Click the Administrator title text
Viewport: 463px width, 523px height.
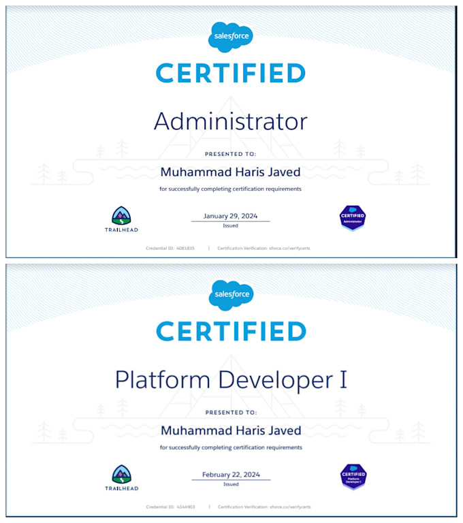pos(231,121)
